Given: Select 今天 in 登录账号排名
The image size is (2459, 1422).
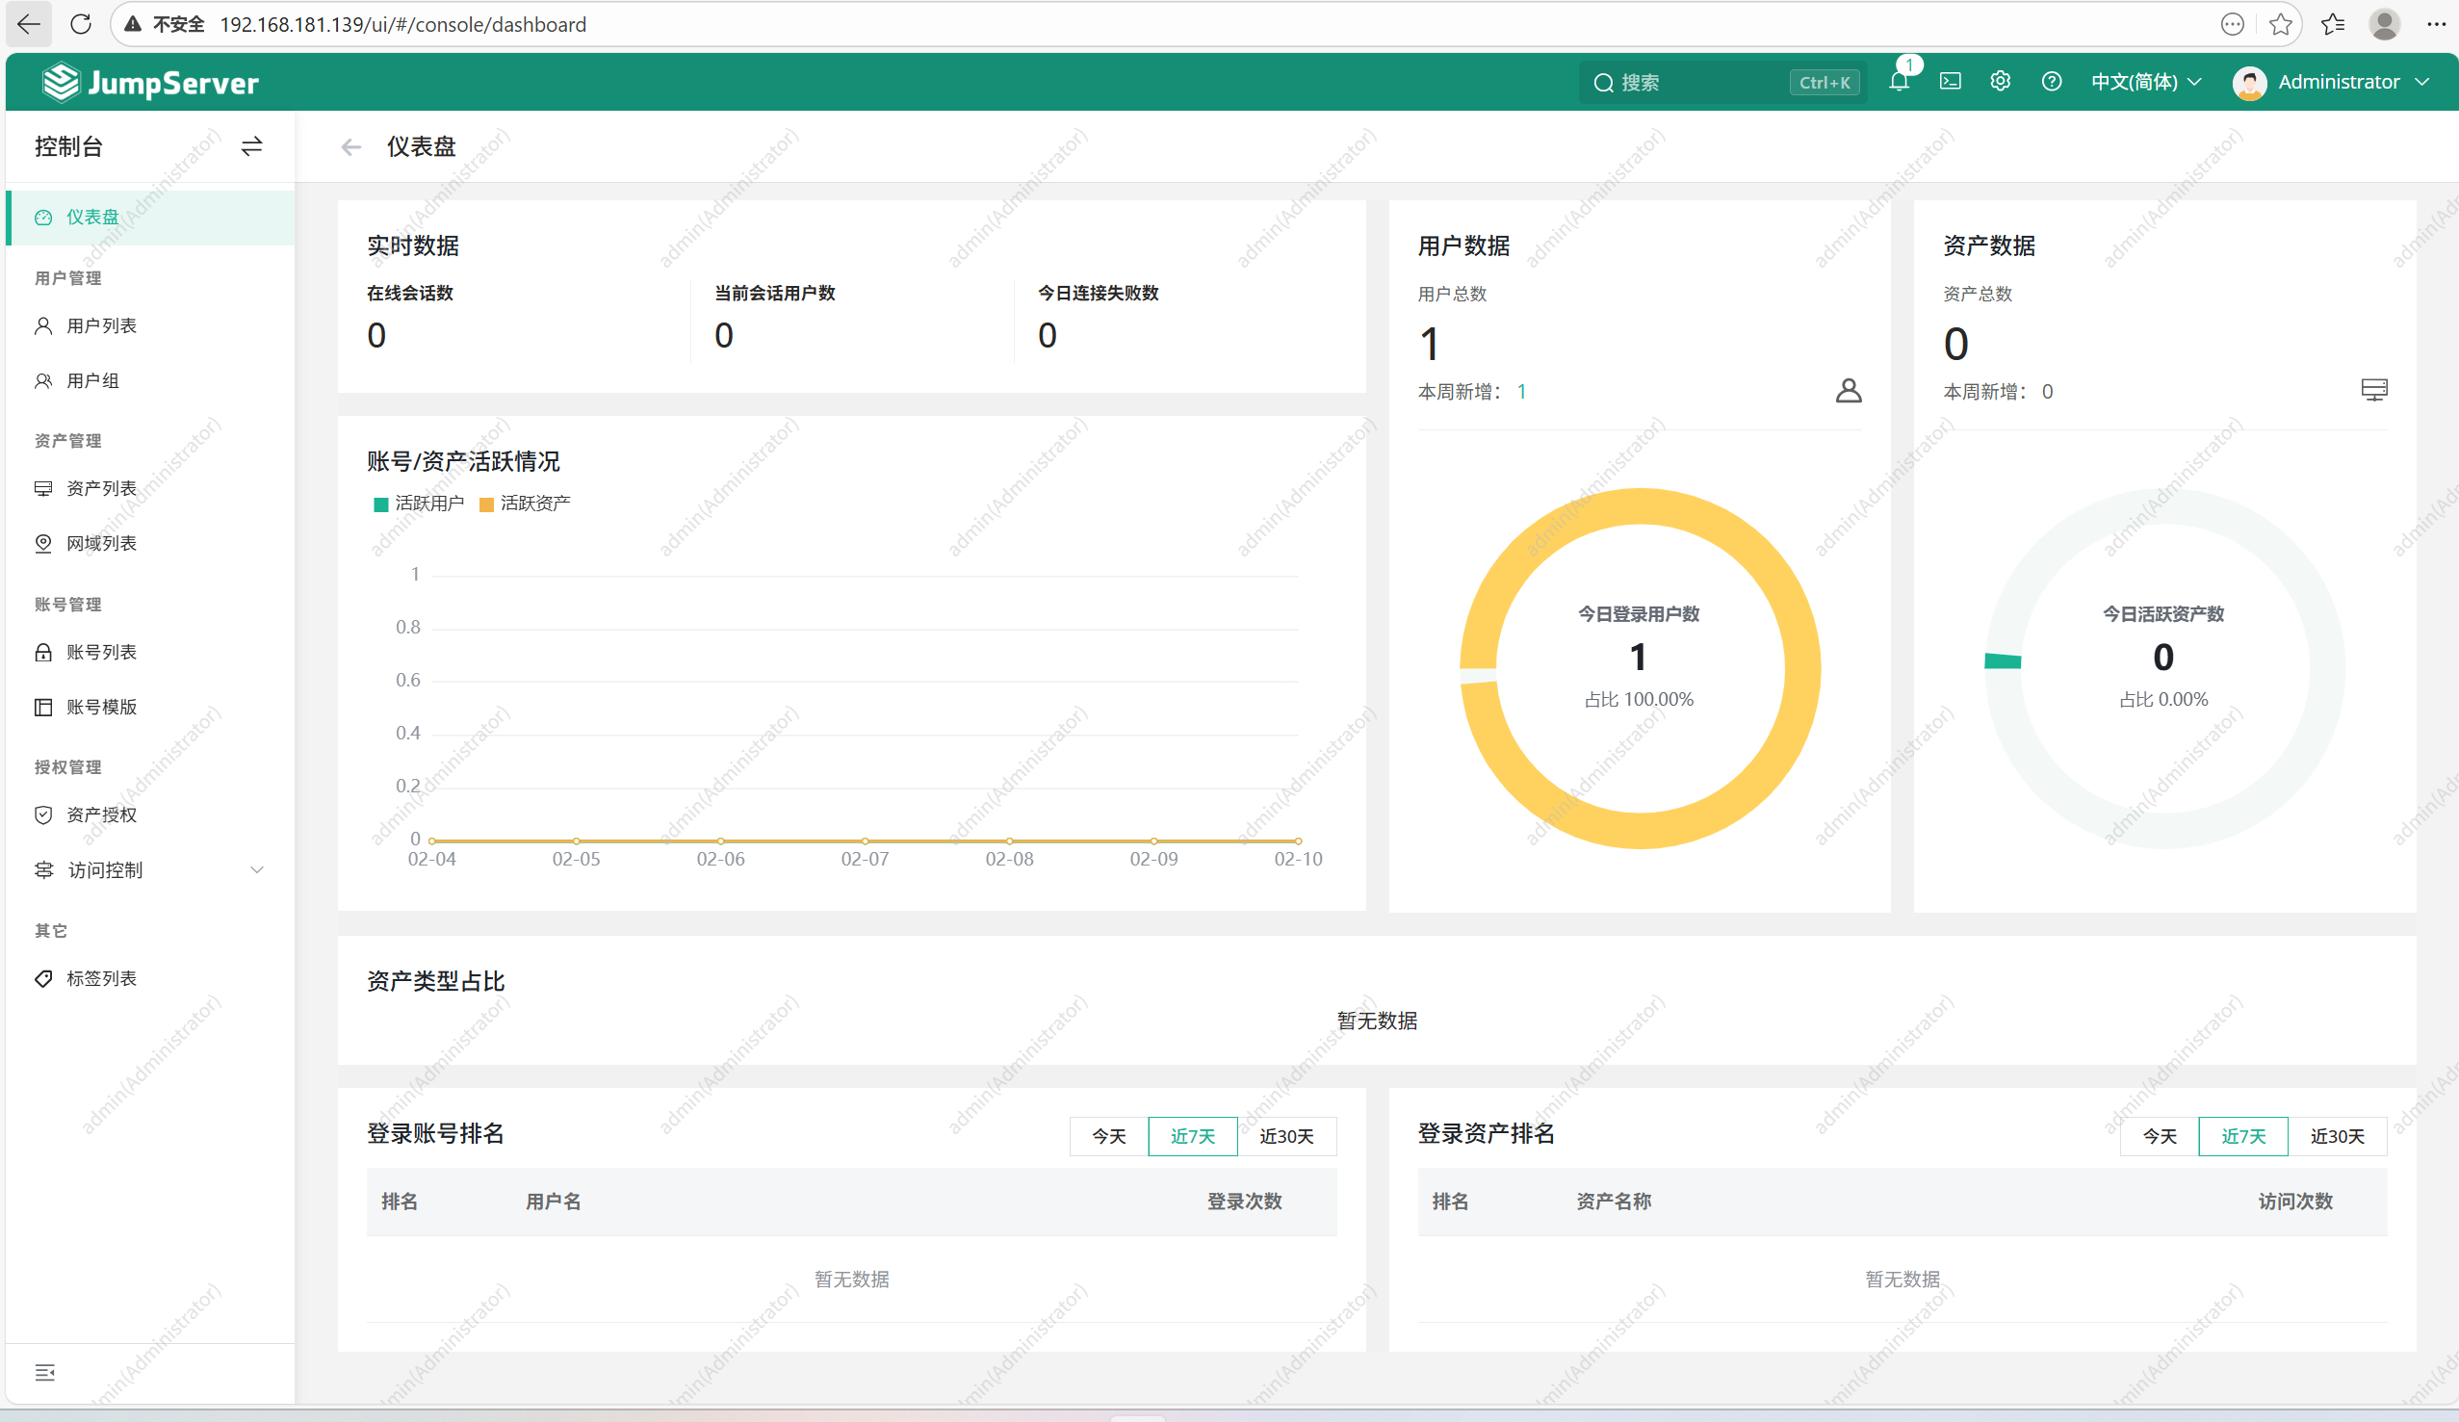Looking at the screenshot, I should (x=1108, y=1136).
